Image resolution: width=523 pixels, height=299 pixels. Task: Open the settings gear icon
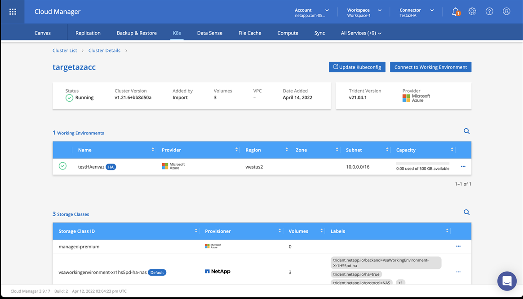coord(472,12)
